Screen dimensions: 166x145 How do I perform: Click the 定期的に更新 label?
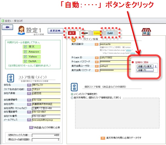coord(142,62)
